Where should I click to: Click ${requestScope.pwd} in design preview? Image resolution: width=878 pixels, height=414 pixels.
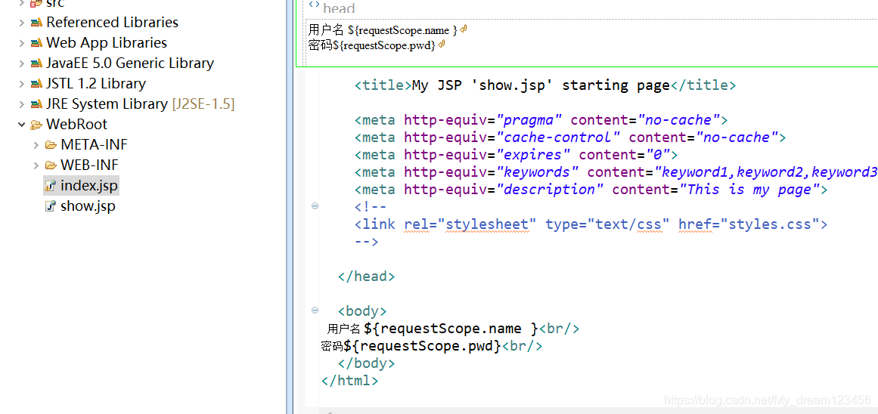(384, 45)
